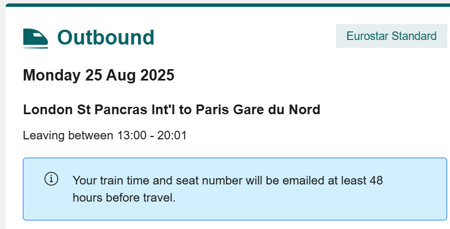Click the word 'to' in route title

[187, 110]
